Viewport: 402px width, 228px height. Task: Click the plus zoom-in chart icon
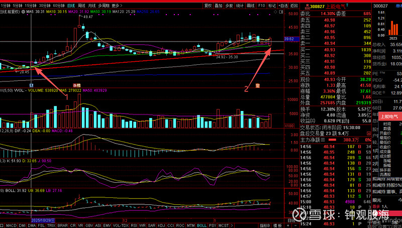tap(288, 225)
